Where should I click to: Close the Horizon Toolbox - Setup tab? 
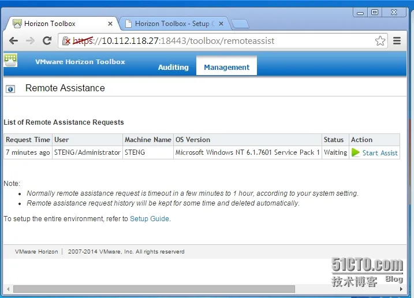221,24
